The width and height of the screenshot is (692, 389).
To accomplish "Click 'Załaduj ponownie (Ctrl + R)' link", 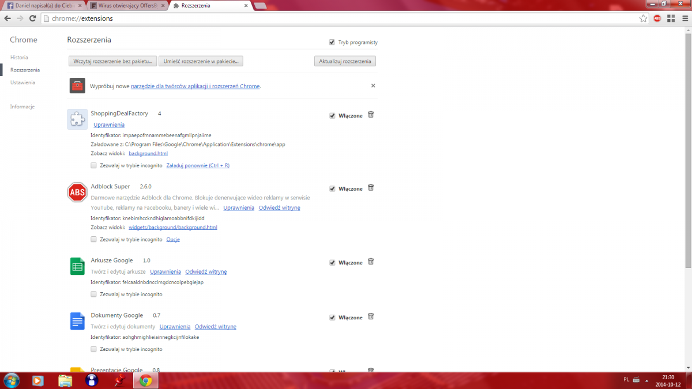I will click(x=198, y=165).
